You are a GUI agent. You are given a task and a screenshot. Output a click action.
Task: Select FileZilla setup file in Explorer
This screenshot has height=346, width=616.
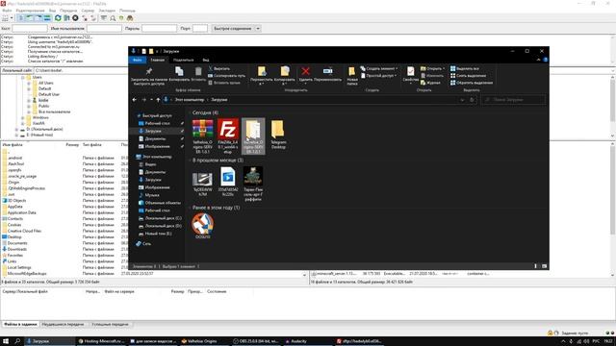228,136
